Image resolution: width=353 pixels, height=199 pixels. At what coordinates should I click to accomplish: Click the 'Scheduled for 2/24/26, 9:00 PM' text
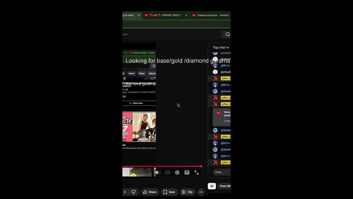(x=141, y=92)
